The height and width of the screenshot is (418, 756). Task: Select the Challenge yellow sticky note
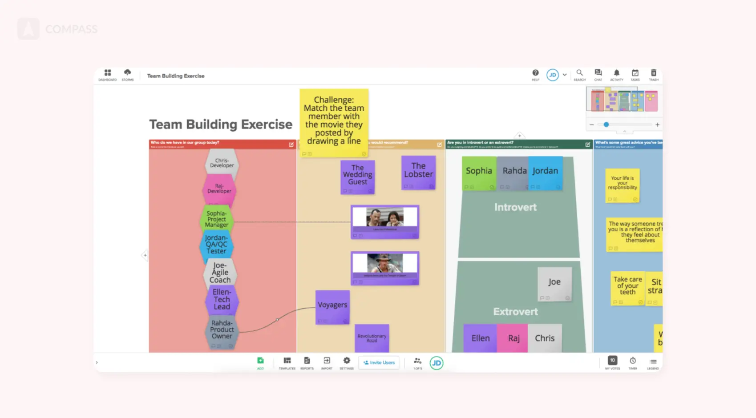click(334, 123)
